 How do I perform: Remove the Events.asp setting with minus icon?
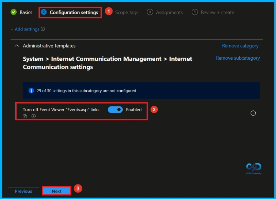click(x=253, y=113)
